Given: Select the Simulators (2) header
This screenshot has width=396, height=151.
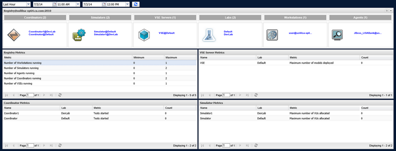Looking at the screenshot, I should (100, 18).
